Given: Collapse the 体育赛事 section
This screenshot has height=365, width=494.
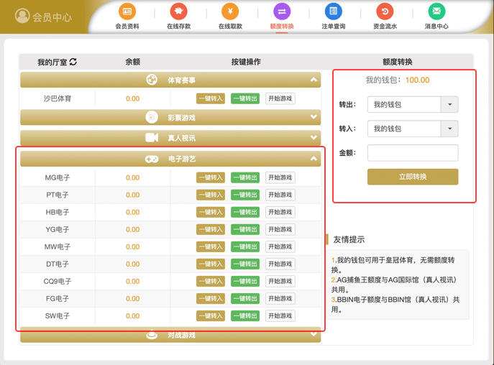Looking at the screenshot, I should click(314, 80).
